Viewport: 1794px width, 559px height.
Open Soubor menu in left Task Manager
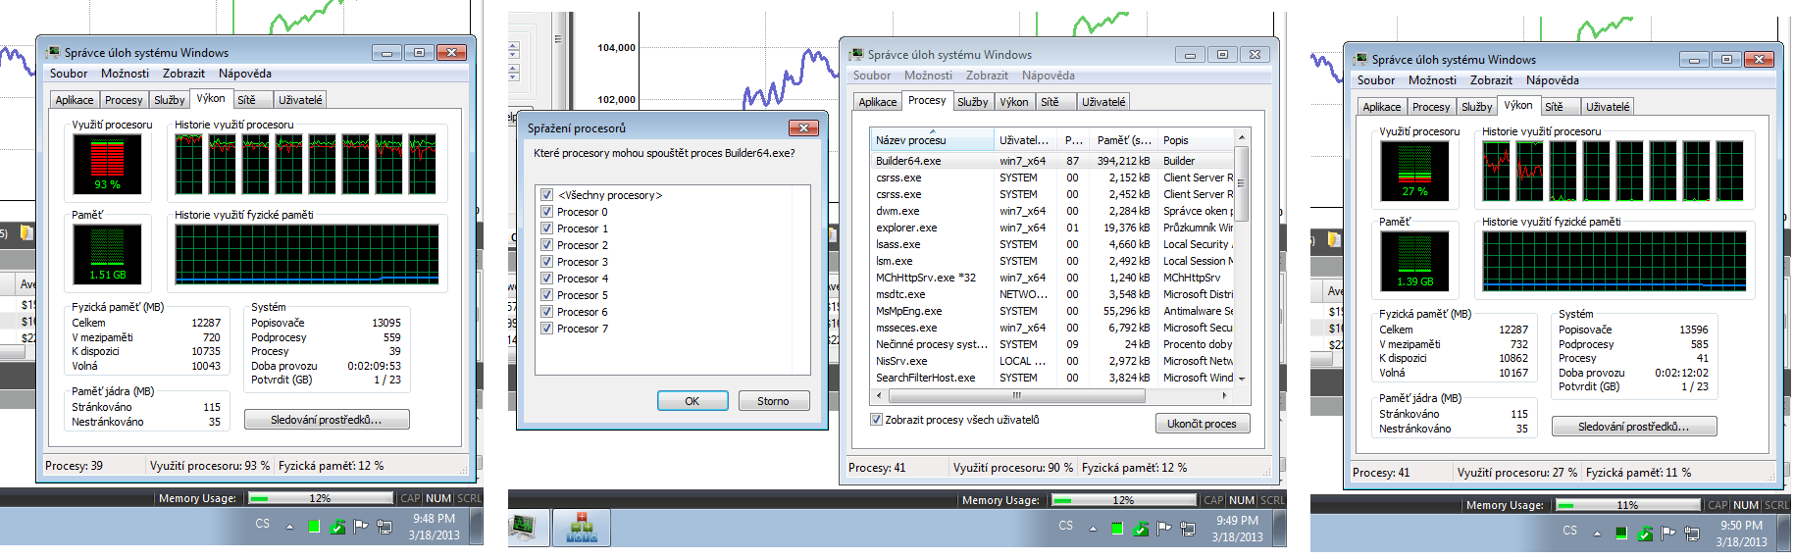(x=69, y=74)
